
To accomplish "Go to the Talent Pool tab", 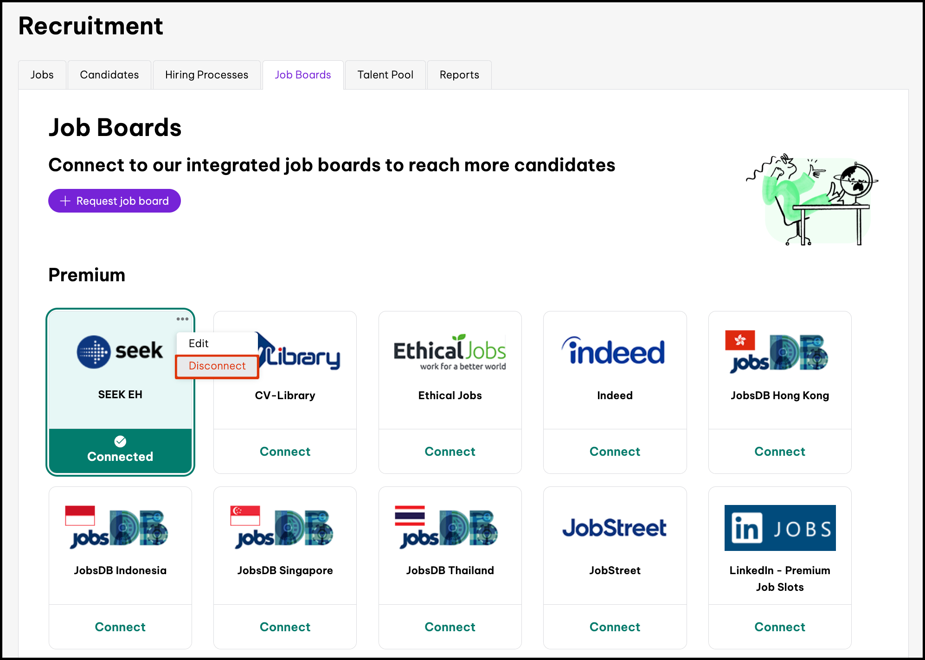I will pos(385,75).
